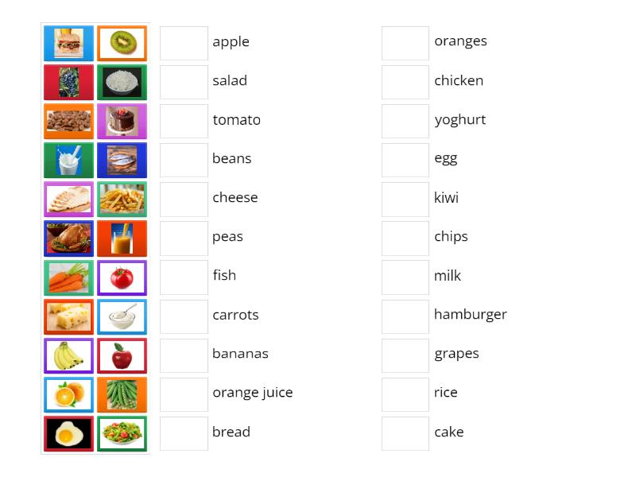Click the carrots picture tile

[x=68, y=277]
